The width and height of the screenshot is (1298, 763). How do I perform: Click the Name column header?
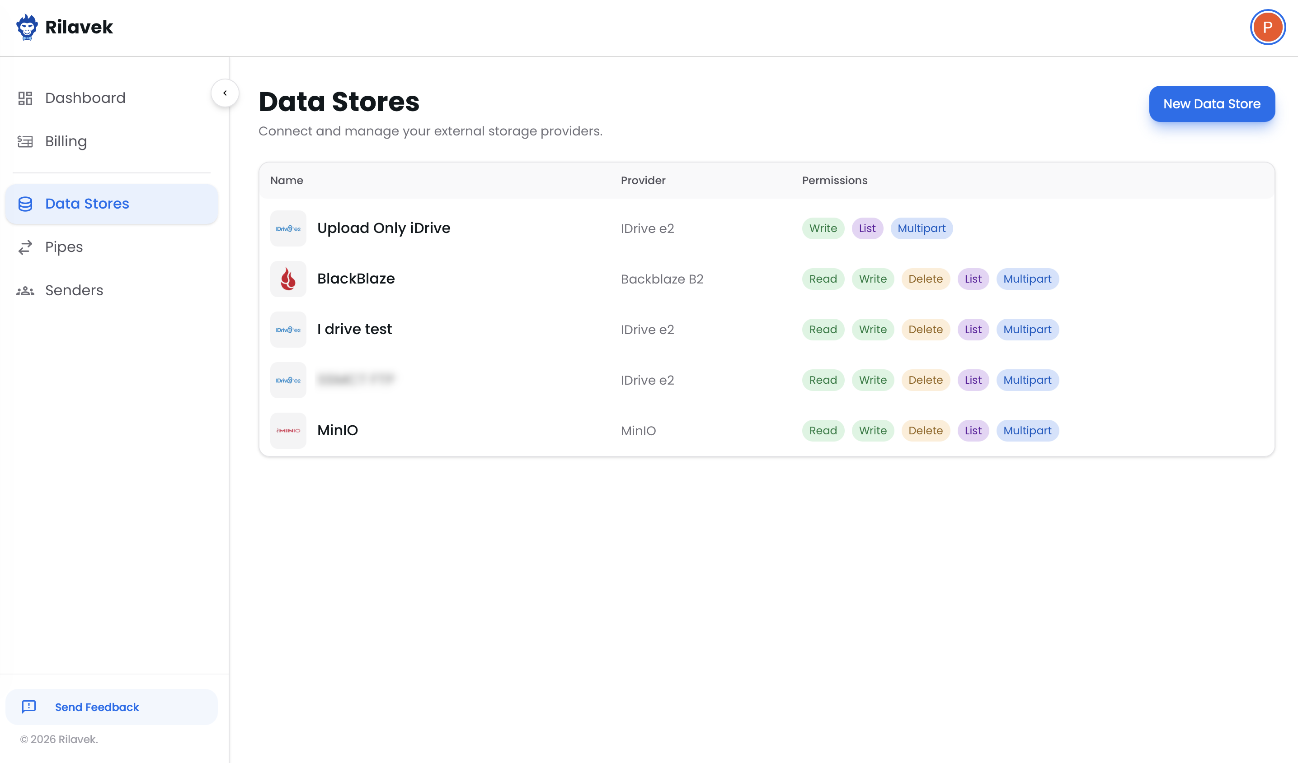click(287, 181)
